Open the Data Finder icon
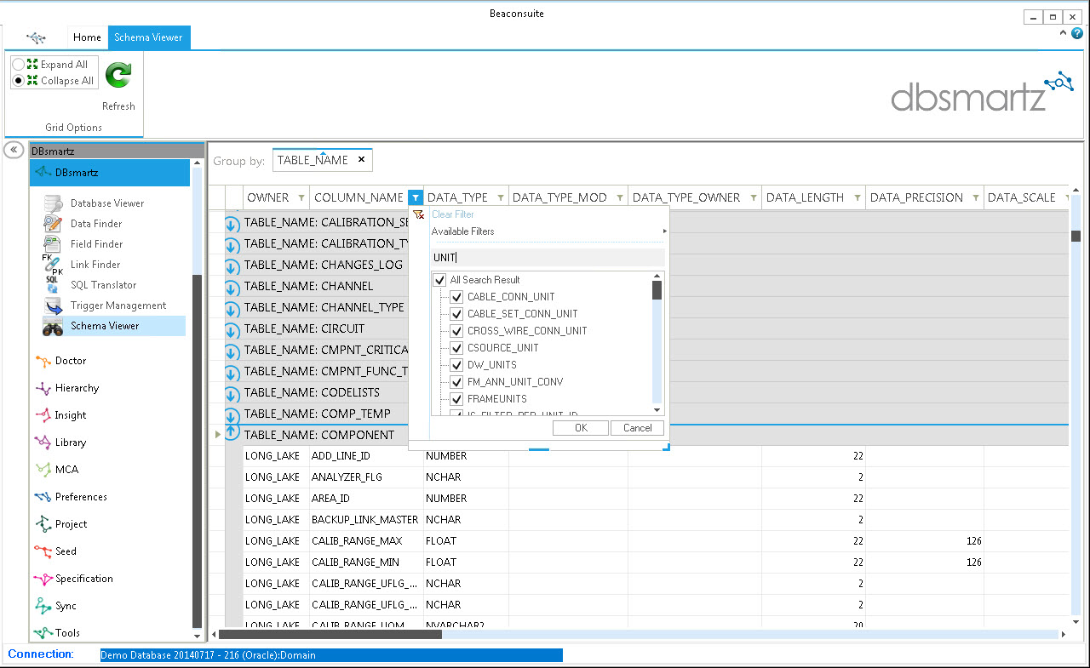 point(53,224)
